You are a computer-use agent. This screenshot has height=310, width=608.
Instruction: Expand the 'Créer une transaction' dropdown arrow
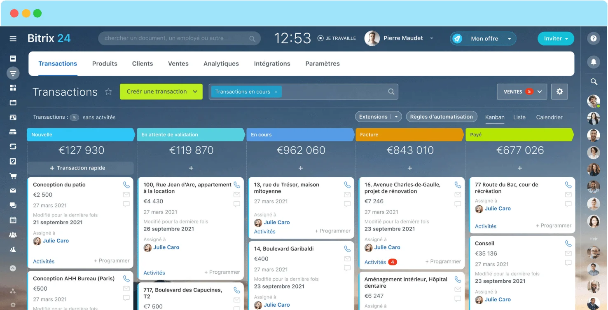click(195, 92)
